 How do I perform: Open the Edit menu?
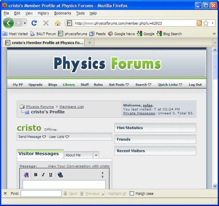[x=17, y=13]
